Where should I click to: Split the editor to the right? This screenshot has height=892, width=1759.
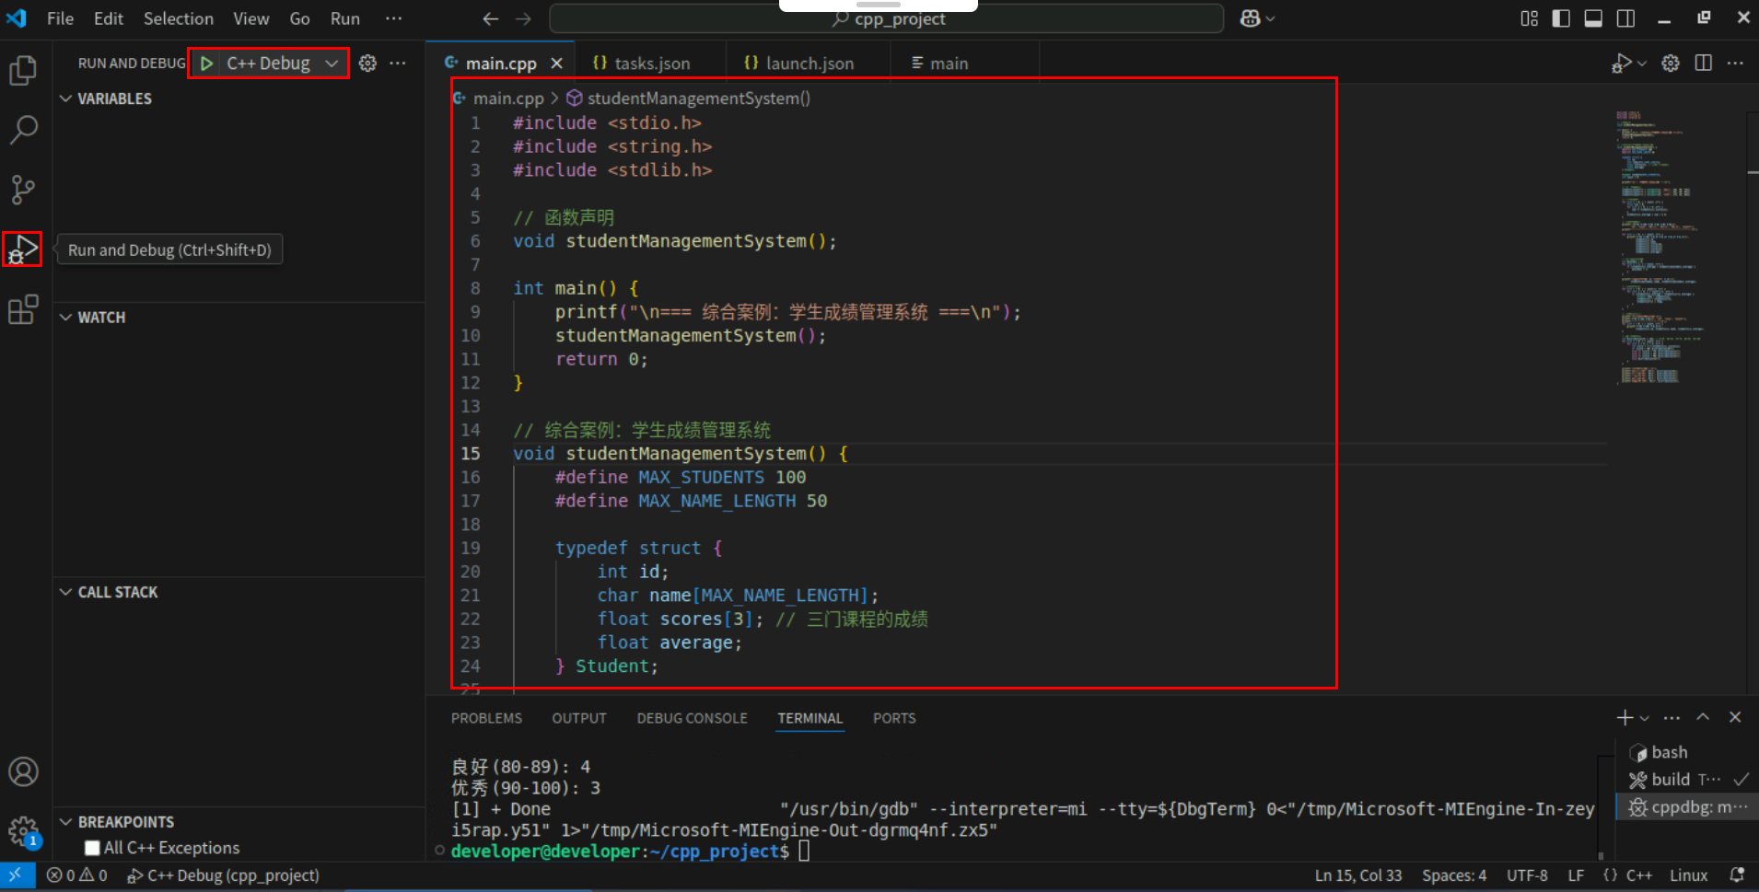coord(1703,64)
